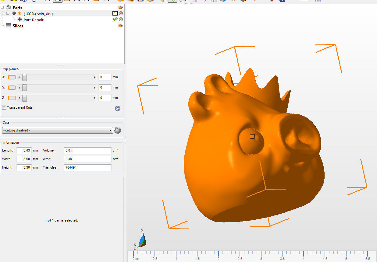The width and height of the screenshot is (377, 262).
Task: Toggle the Z clip plane button
Action: (x=12, y=98)
